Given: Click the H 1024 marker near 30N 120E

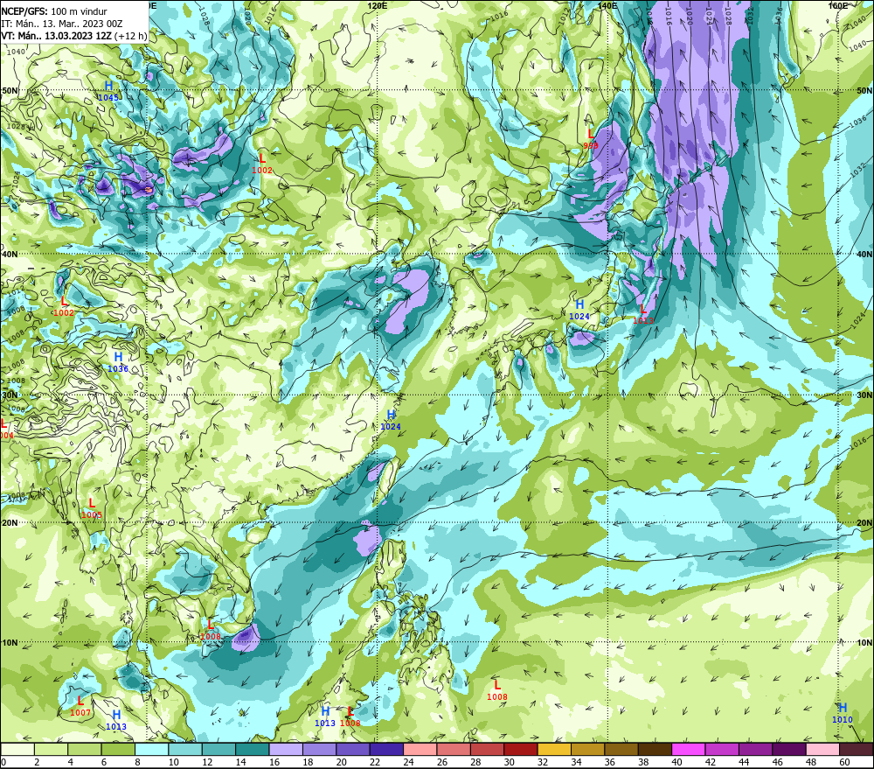Looking at the screenshot, I should click(391, 420).
